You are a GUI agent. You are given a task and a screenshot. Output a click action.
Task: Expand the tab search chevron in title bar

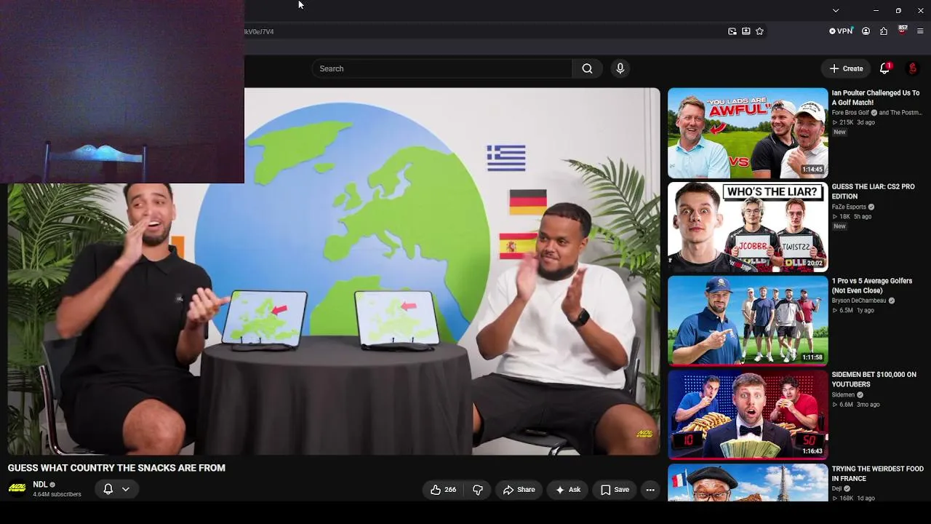[836, 10]
